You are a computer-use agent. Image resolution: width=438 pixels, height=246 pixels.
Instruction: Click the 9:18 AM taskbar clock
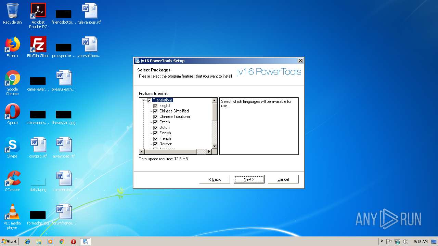point(421,242)
